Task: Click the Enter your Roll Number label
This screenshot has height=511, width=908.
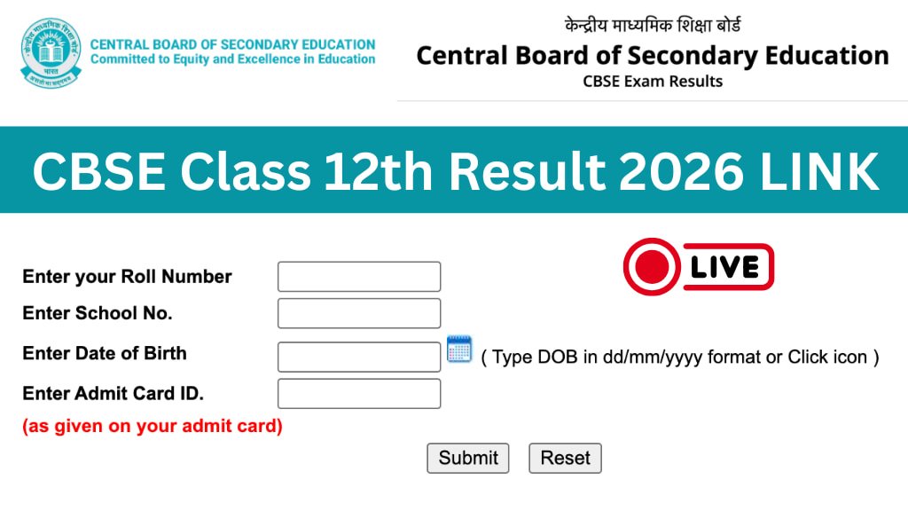Action: point(126,277)
